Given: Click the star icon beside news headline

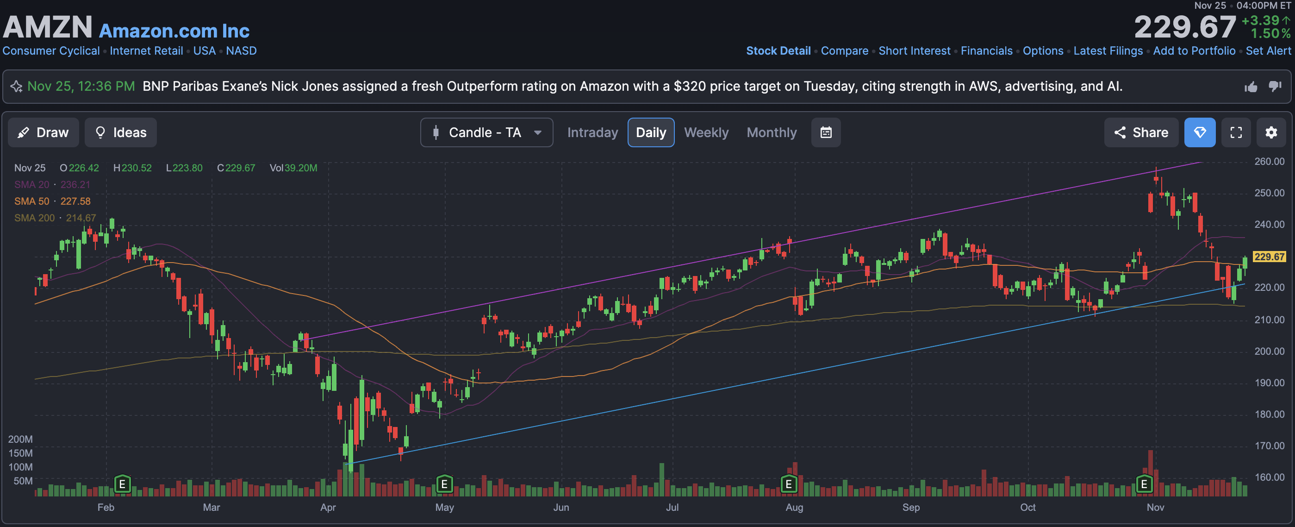Looking at the screenshot, I should coord(17,87).
